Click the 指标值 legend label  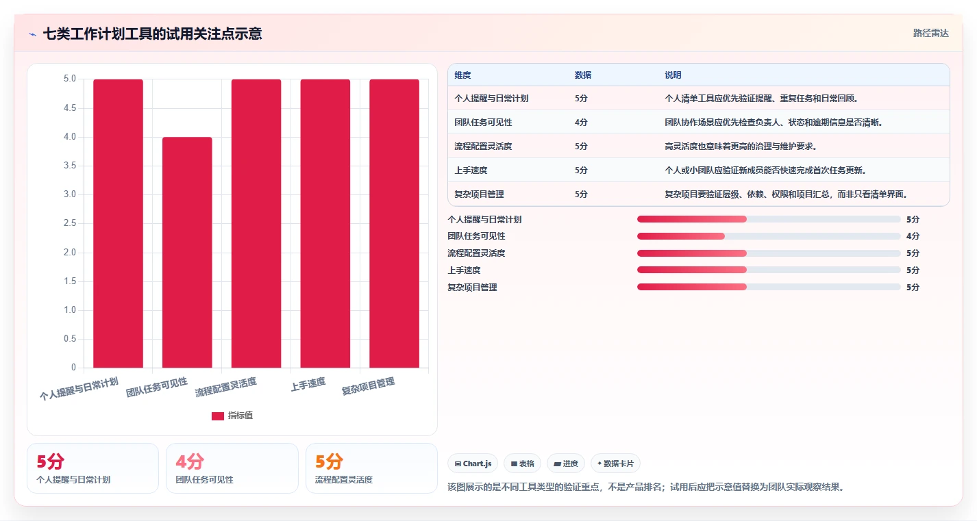[240, 416]
